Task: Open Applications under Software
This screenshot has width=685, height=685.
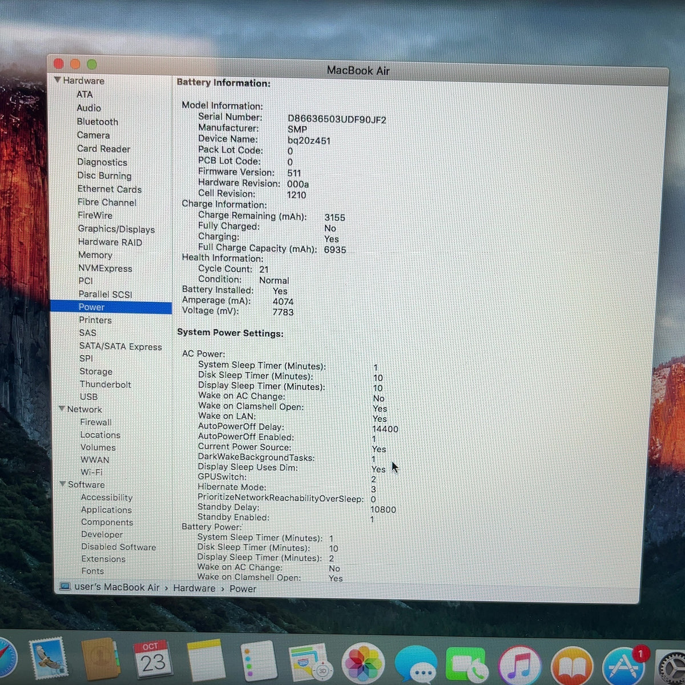Action: tap(106, 510)
